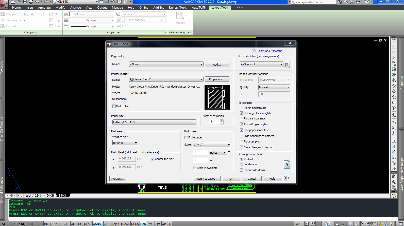404x226 pixels.
Task: Click the OK button in Plot dialog
Action: [231, 179]
